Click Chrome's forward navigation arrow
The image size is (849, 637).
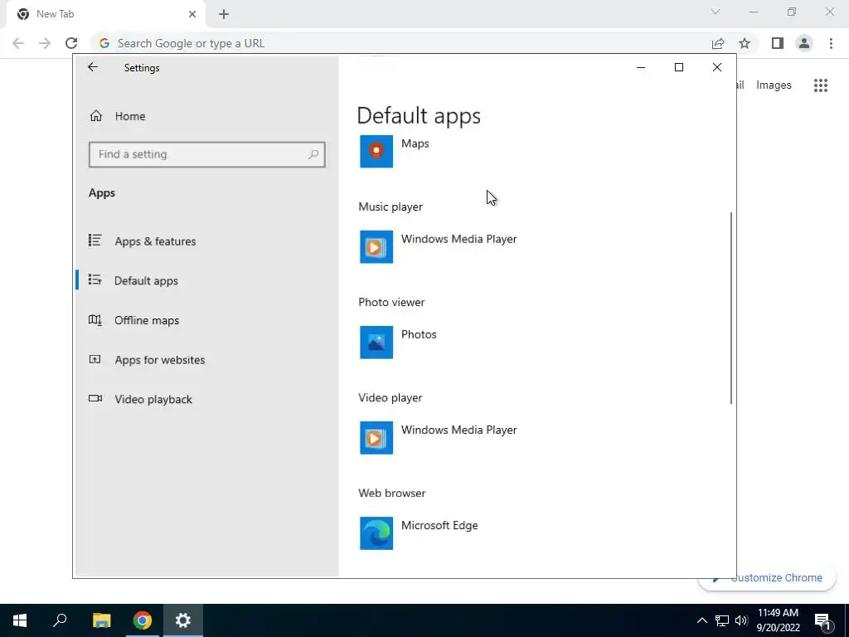coord(45,43)
